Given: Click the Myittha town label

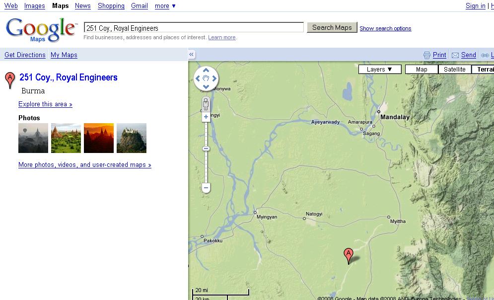Looking at the screenshot, I should pos(398,221).
